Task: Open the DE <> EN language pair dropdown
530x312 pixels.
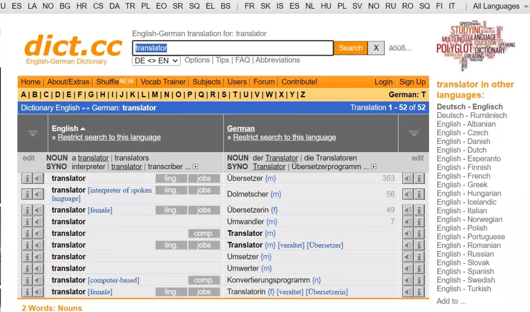Action: pyautogui.click(x=156, y=61)
